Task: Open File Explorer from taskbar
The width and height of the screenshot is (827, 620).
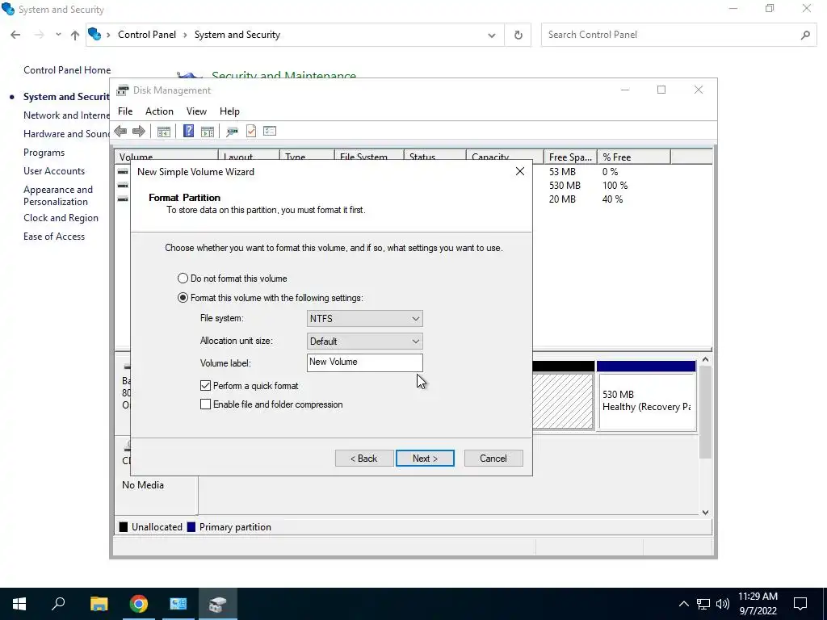Action: (x=99, y=604)
